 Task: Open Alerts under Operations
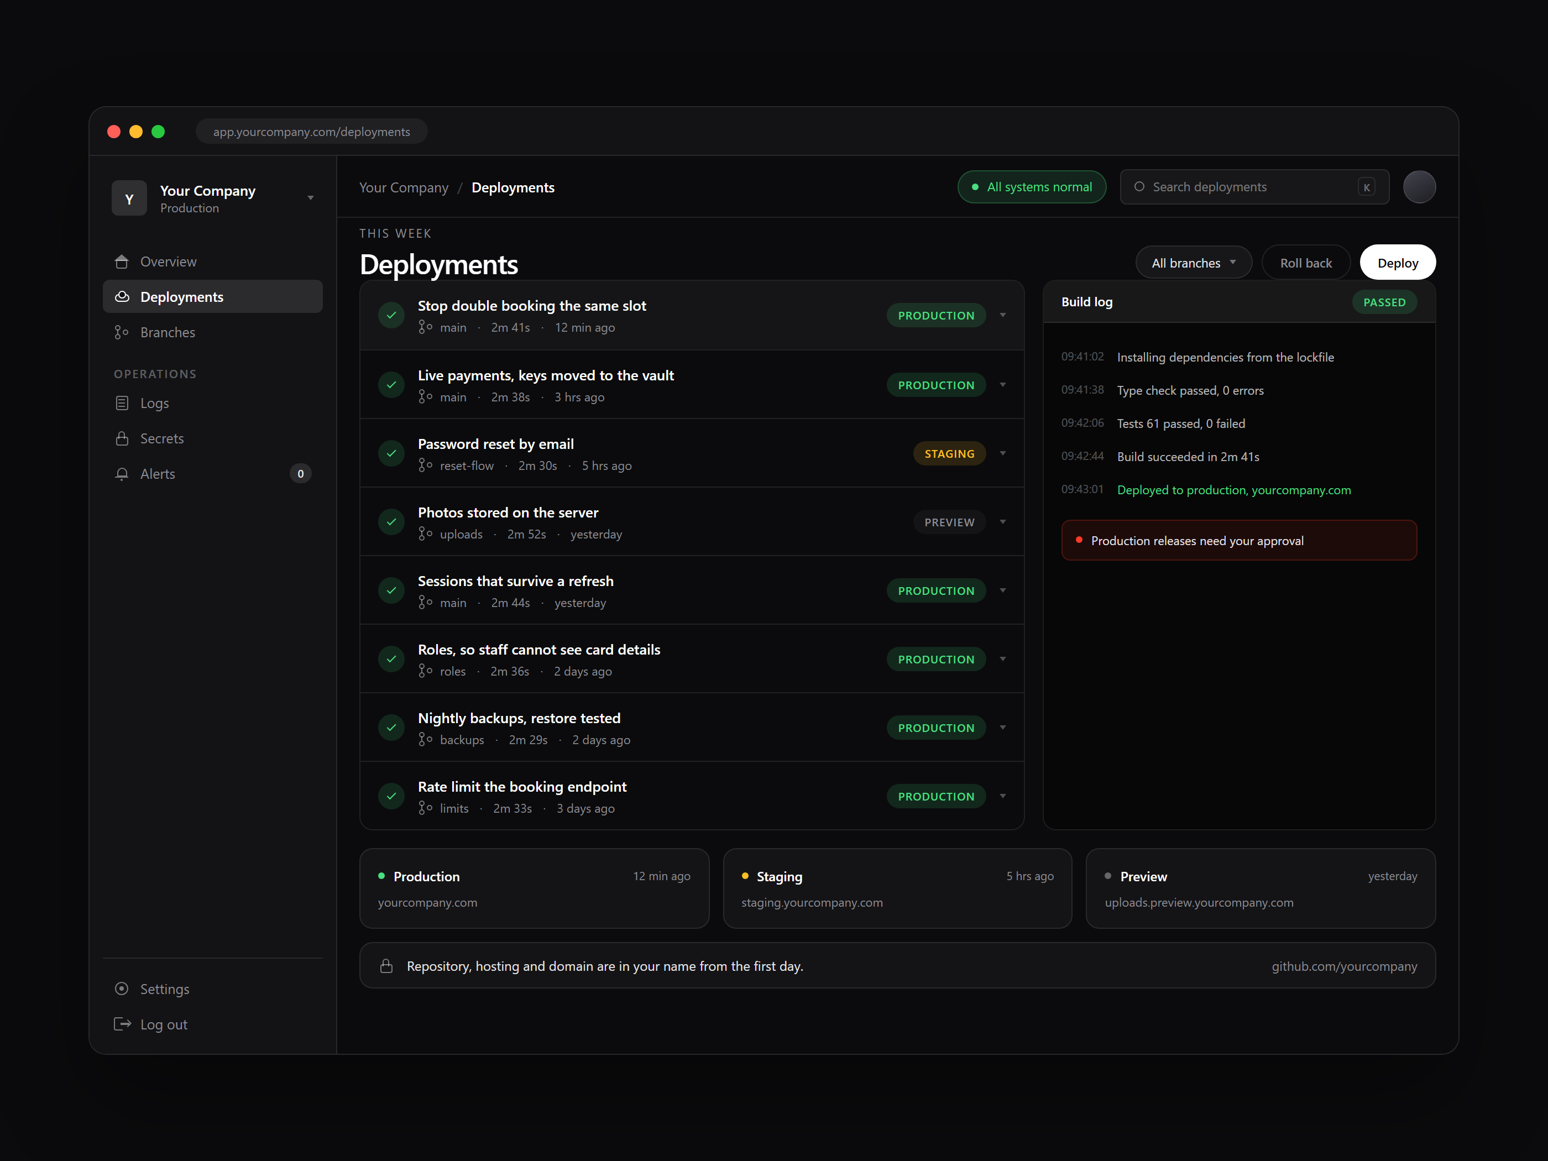213,474
